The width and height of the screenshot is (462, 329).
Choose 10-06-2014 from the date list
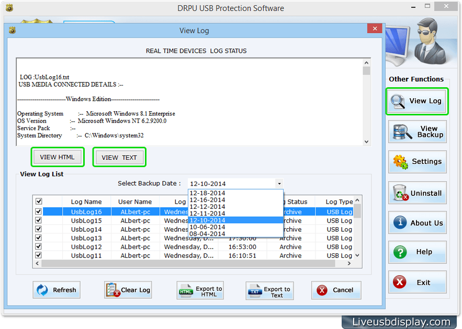[x=235, y=227]
